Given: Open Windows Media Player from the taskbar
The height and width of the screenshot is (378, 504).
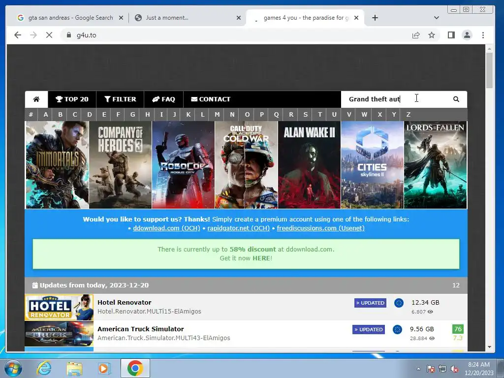Looking at the screenshot, I should [104, 368].
